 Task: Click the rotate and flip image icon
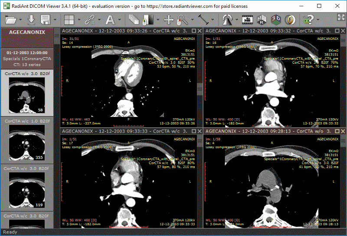pos(227,19)
